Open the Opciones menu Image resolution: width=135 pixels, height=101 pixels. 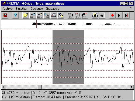[36, 9]
